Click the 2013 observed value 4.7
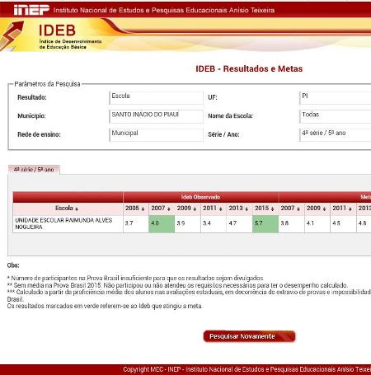Image resolution: width=371 pixels, height=375 pixels. tap(232, 223)
